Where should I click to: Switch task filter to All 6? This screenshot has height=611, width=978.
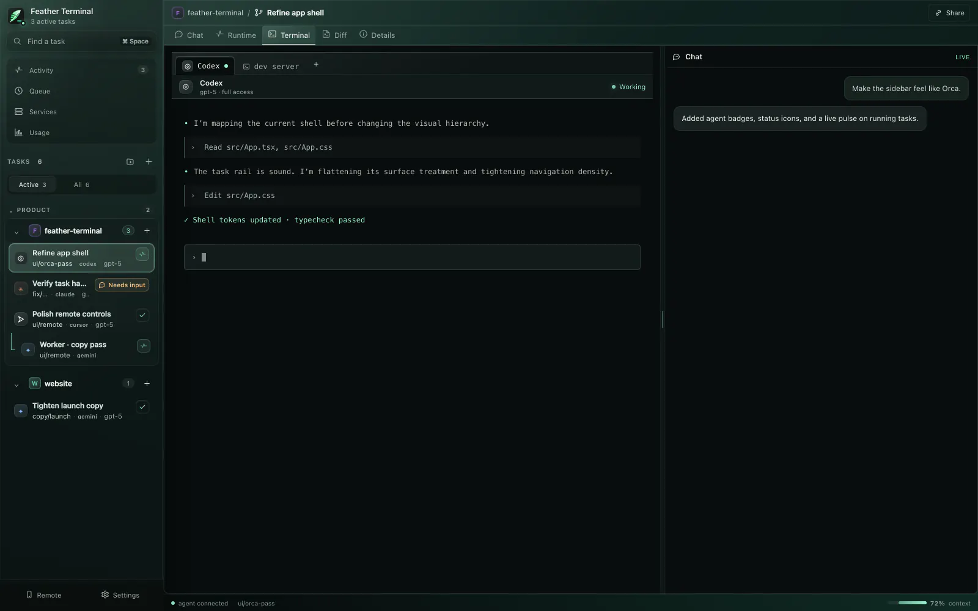[x=81, y=185]
